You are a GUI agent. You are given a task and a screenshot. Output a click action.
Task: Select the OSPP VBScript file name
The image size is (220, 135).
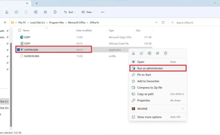pos(27,44)
